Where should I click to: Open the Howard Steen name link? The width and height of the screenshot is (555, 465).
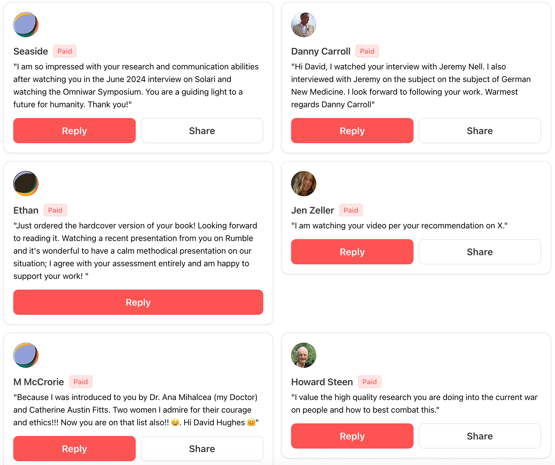[x=322, y=382]
